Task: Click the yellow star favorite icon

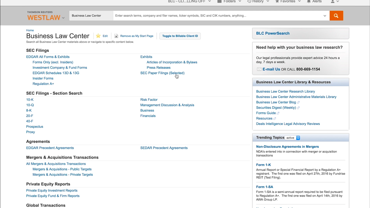Action: (x=98, y=36)
